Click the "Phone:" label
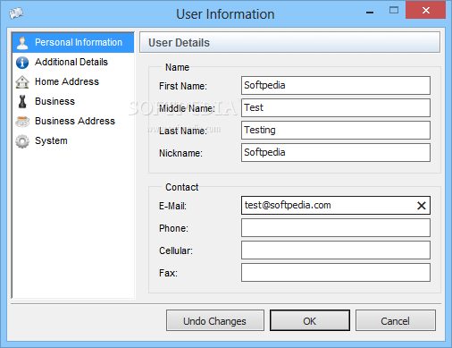 [173, 228]
